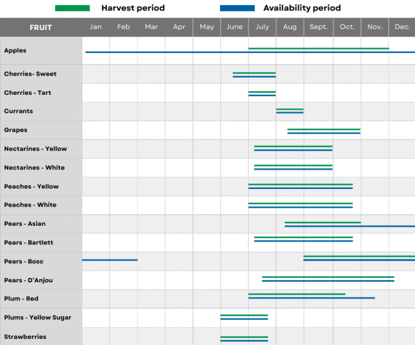Select the Grapes row label
The image size is (415, 345).
[16, 130]
